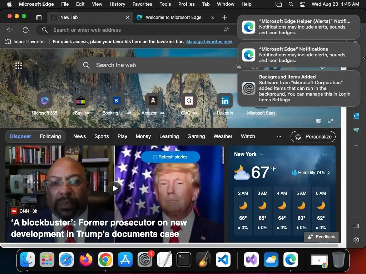Play the CNN news video
Image resolution: width=366 pixels, height=274 pixels.
coord(115,188)
